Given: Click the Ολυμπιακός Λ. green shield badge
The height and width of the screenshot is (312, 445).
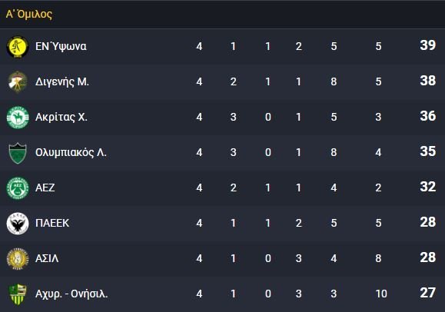Looking at the screenshot, I should click(18, 153).
